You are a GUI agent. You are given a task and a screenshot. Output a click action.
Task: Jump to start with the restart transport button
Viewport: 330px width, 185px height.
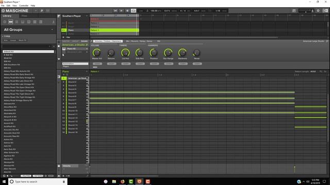click(115, 11)
